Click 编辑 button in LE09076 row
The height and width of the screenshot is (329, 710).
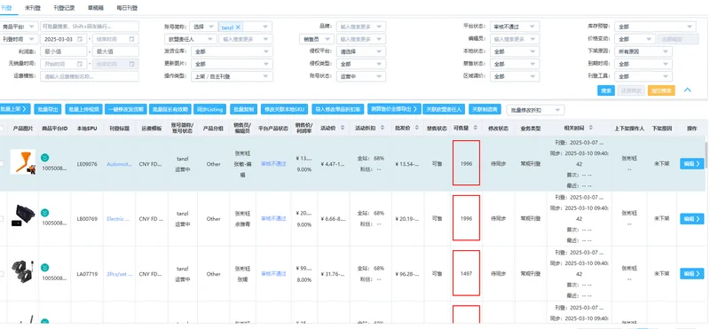pyautogui.click(x=691, y=164)
